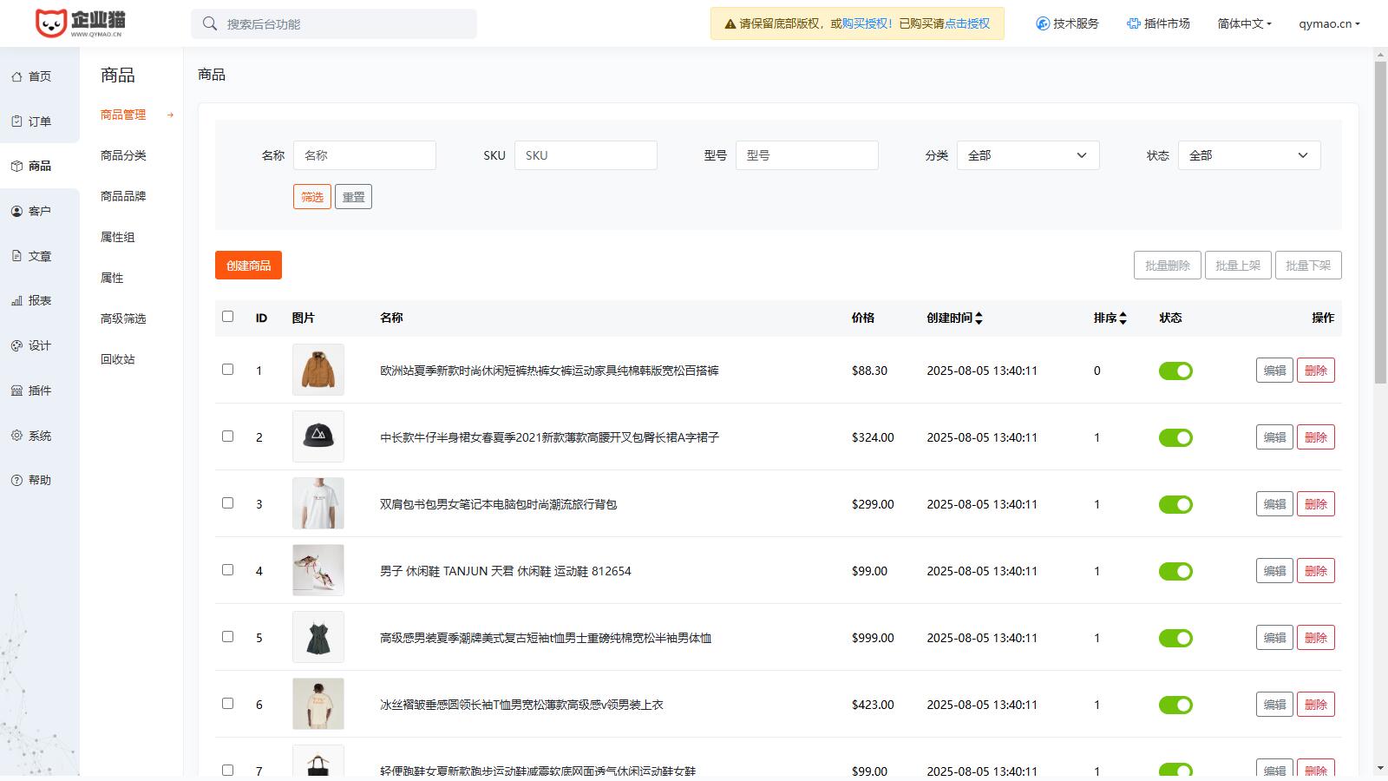Open the 状态 status dropdown
The width and height of the screenshot is (1388, 781).
(1248, 155)
